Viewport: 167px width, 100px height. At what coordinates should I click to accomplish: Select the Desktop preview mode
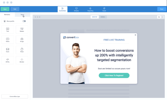(95, 17)
